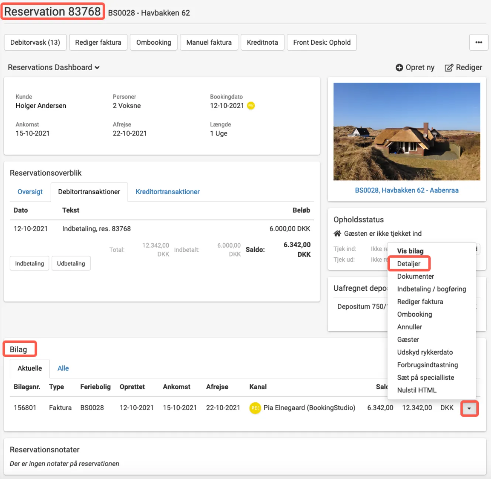The height and width of the screenshot is (479, 491).
Task: Switch to the Kreditortransaktioner tab
Action: [167, 192]
